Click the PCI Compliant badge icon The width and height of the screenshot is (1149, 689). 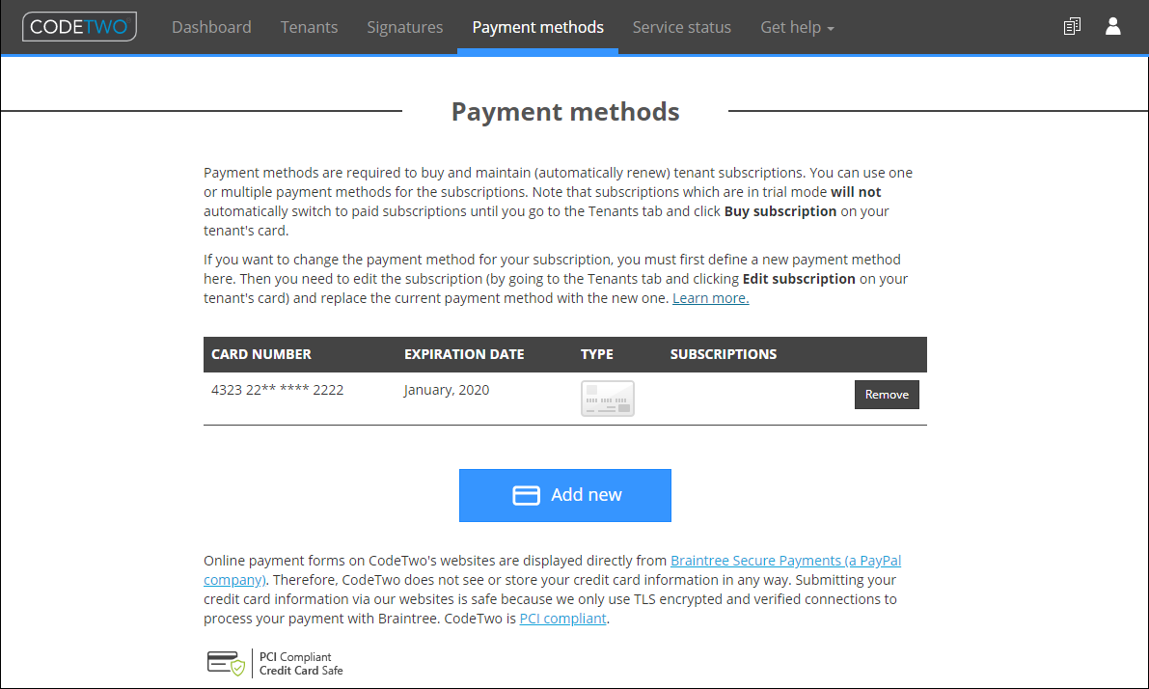coord(226,663)
